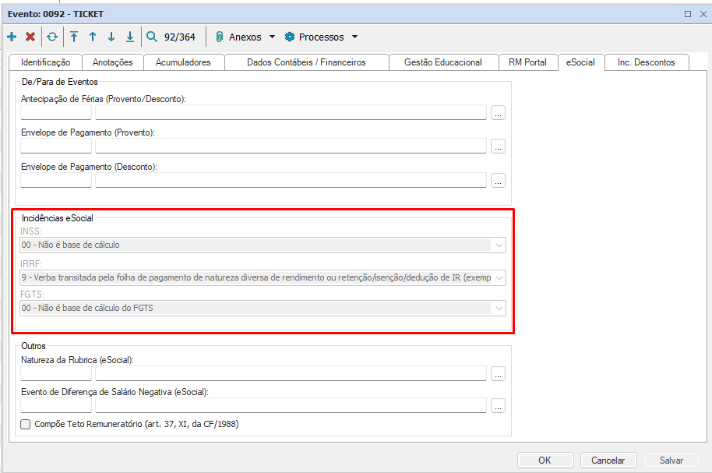Open lookup for Antecipação de Férias

498,113
